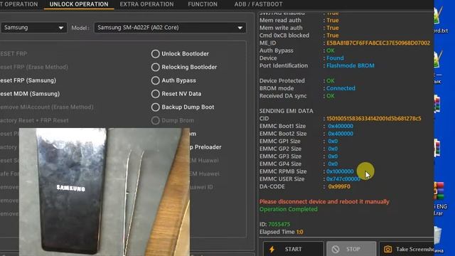Click the Auth Bypass OK log entry
This screenshot has height=256, width=455.
click(x=330, y=50)
